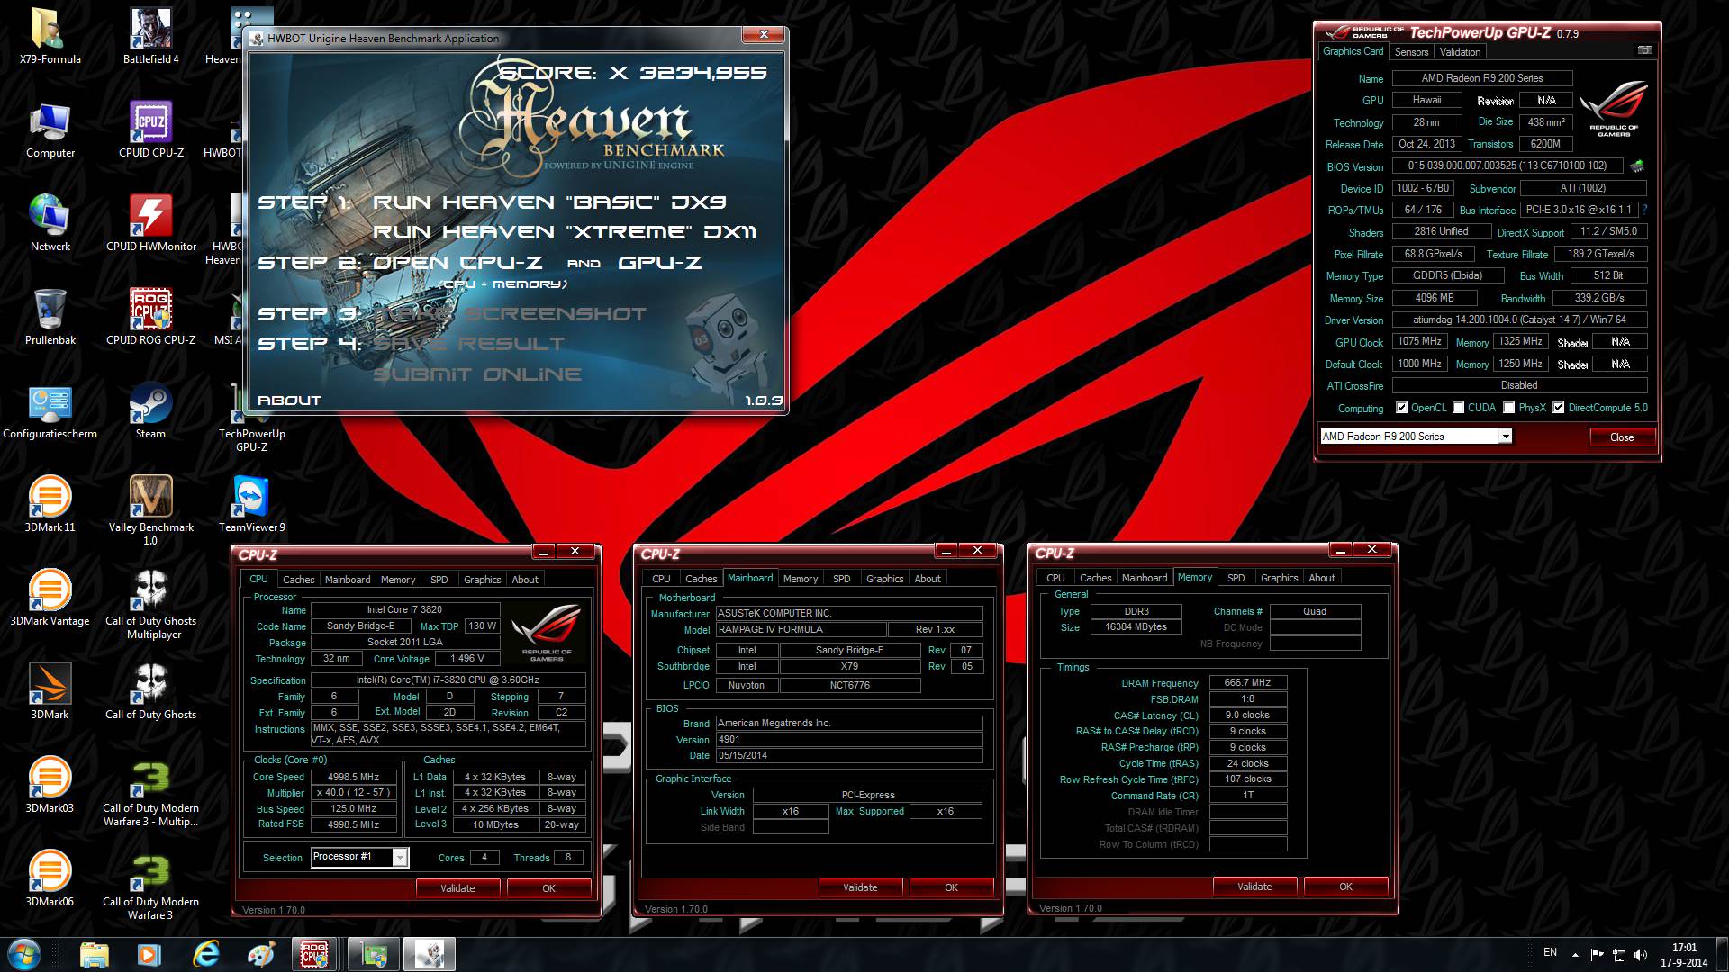Click GPU Name field AMD Radeon R9 200 Series

pyautogui.click(x=1482, y=78)
